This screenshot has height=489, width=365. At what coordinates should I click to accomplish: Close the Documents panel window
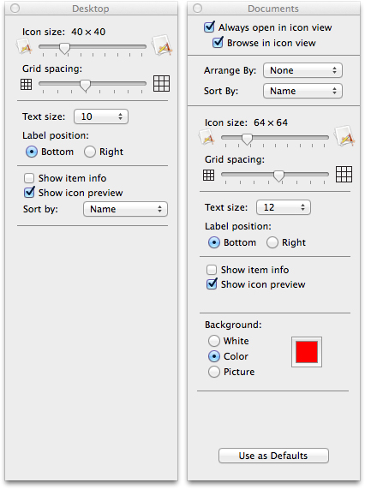pyautogui.click(x=197, y=9)
